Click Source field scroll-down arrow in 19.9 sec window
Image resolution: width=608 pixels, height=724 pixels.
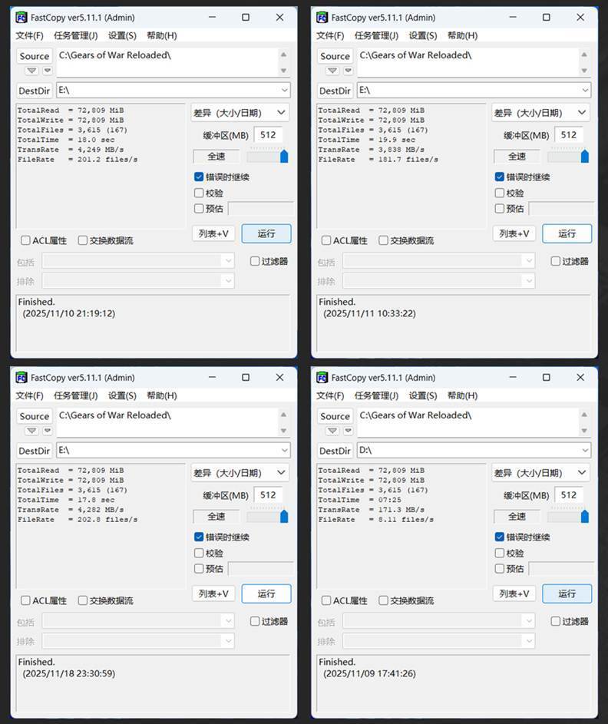click(584, 71)
